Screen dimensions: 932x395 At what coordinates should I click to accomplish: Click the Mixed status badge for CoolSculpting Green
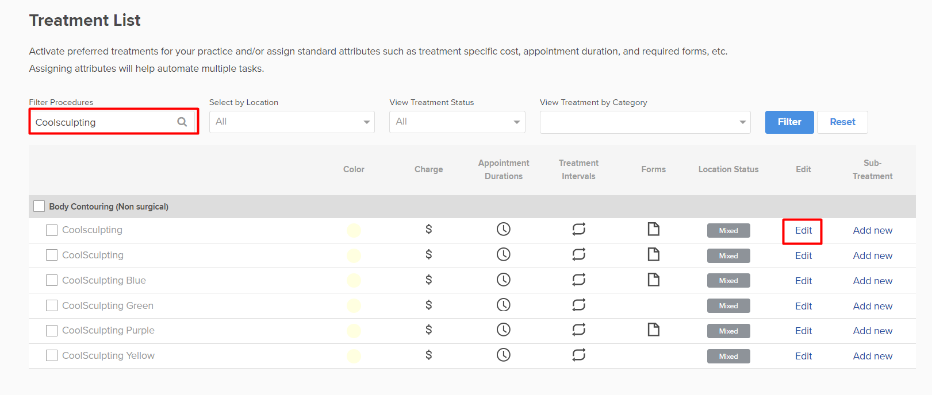728,306
